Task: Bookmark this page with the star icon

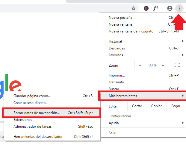Action: (134, 8)
